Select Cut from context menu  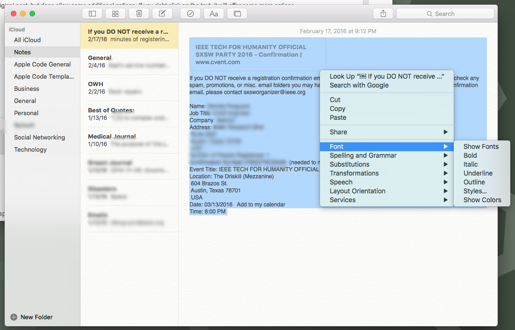(386, 100)
